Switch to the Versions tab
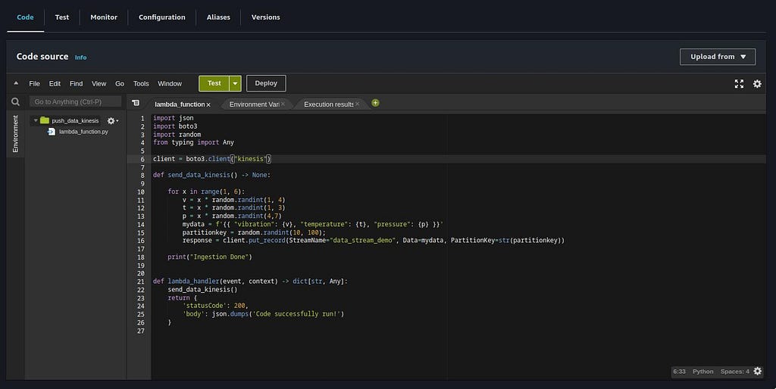Screen dimensions: 776x389 click(266, 17)
